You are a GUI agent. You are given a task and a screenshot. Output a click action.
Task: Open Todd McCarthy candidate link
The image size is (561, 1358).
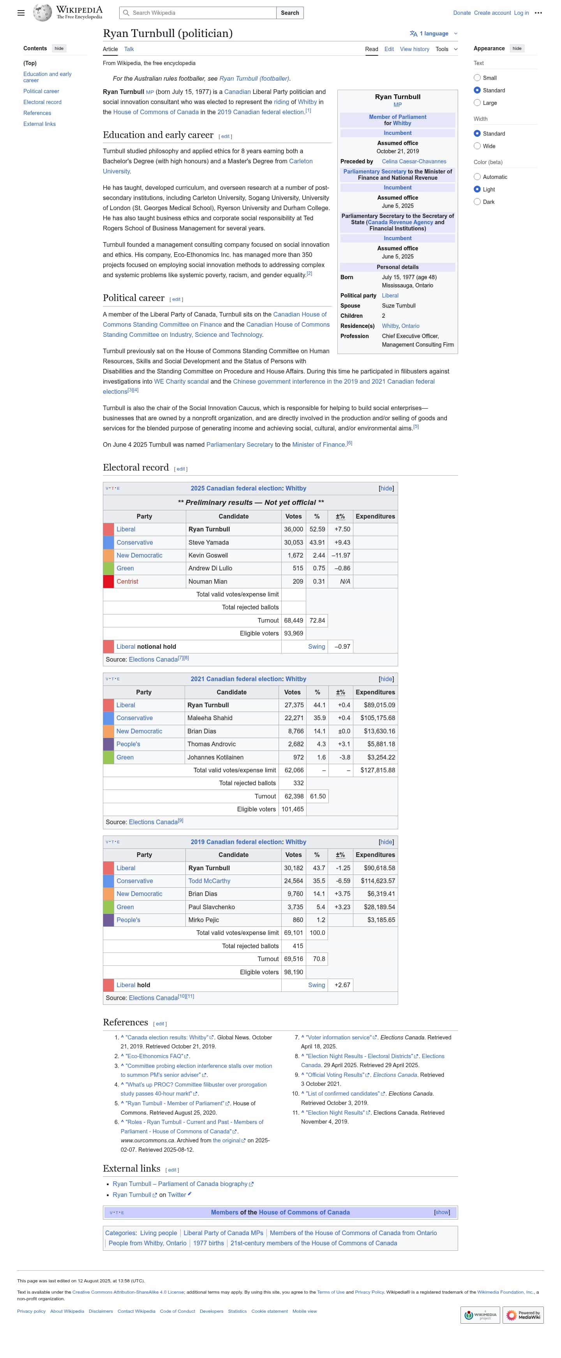point(209,881)
